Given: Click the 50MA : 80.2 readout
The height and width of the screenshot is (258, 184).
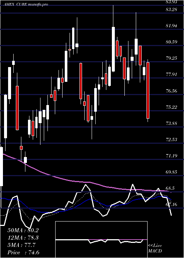Looking at the screenshot, I should coord(23,230).
